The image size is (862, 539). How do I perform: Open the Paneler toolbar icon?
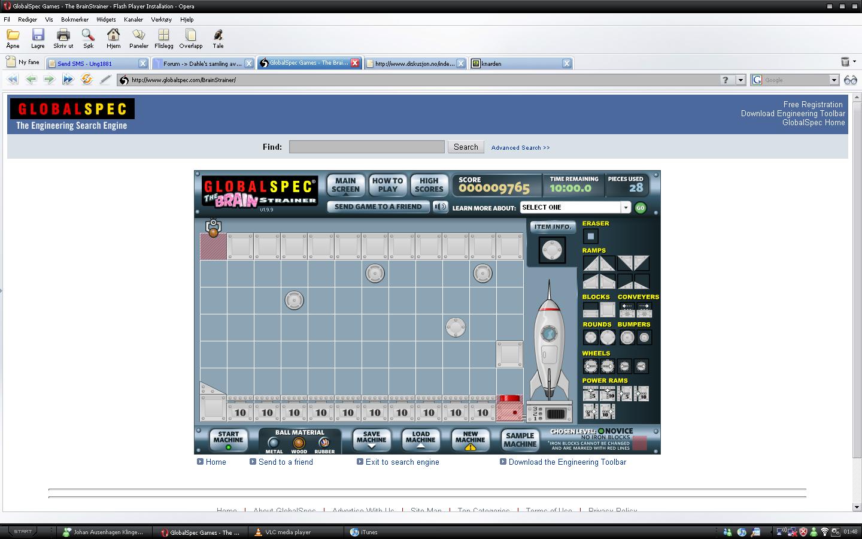point(139,38)
